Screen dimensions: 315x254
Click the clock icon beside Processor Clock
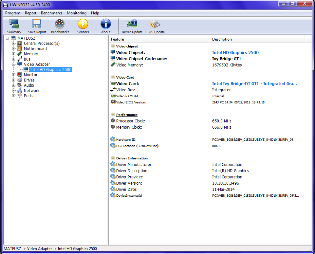coord(113,121)
